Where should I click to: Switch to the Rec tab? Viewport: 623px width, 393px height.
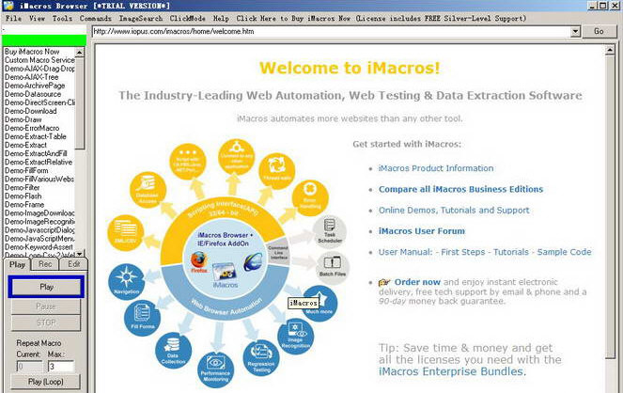tap(45, 264)
